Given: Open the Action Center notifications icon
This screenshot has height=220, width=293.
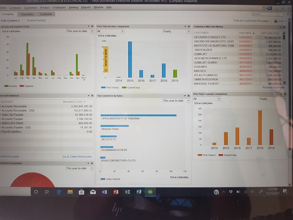Looking at the screenshot, I should pos(285,191).
